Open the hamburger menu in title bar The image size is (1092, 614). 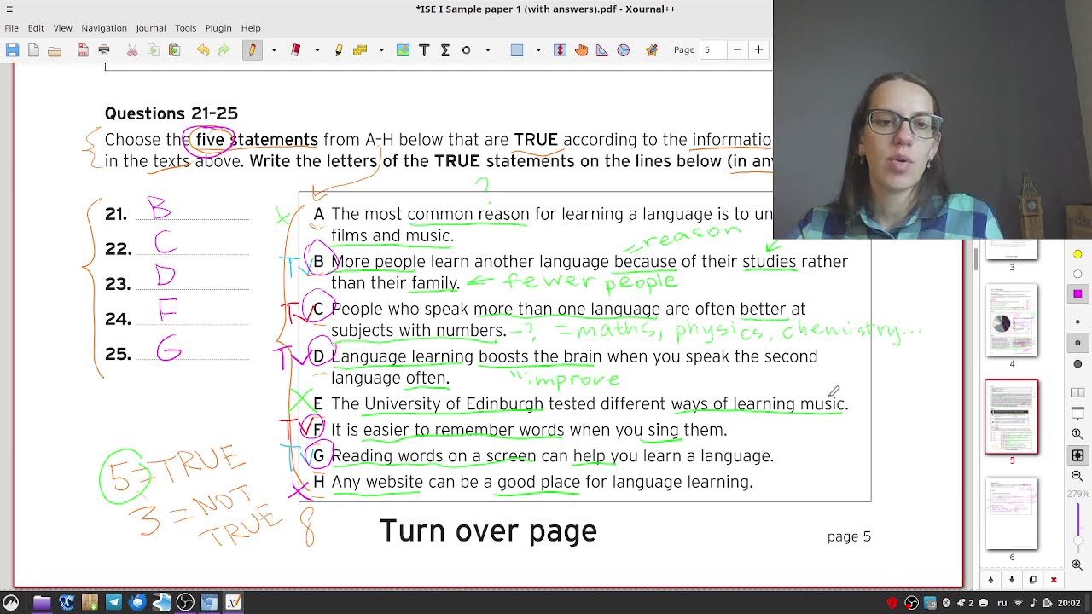click(x=9, y=9)
